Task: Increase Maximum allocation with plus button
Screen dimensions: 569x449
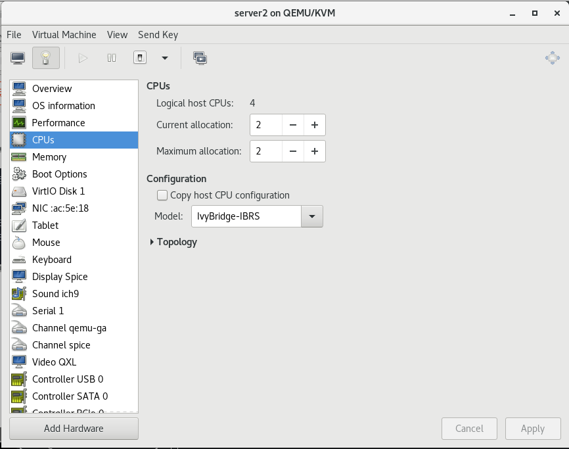Action: point(315,151)
